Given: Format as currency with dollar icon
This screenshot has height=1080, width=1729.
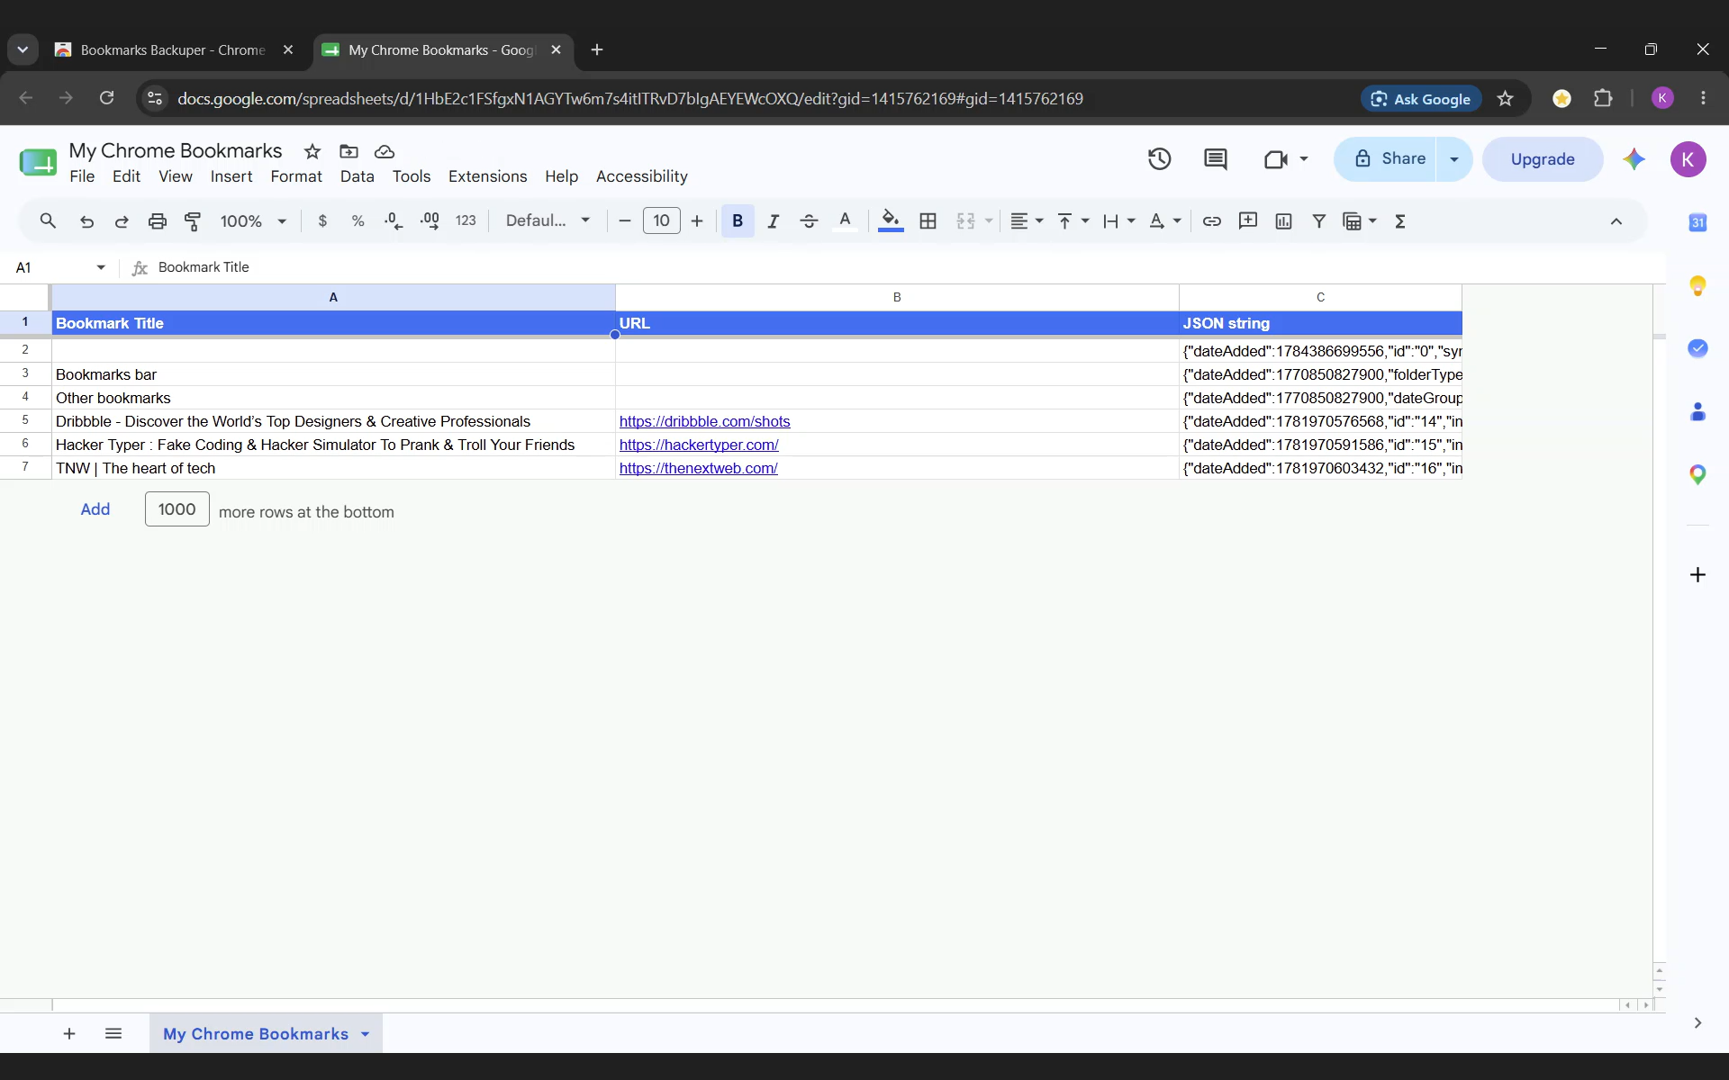Looking at the screenshot, I should coord(322,220).
